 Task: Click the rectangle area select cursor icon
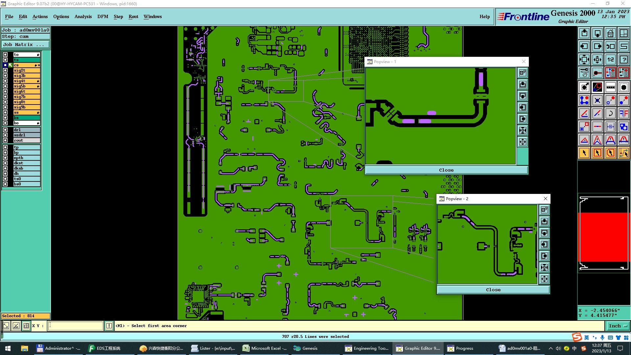(x=597, y=153)
